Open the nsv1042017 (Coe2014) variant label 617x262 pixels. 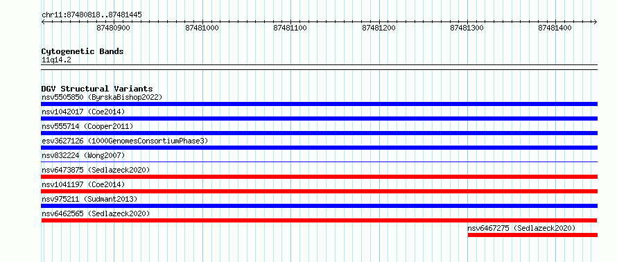click(x=83, y=112)
